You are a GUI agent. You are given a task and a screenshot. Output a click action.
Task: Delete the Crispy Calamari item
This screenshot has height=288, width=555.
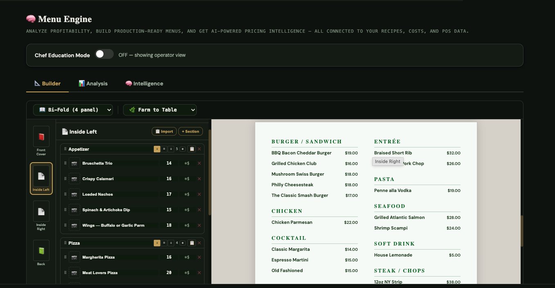[x=199, y=179]
